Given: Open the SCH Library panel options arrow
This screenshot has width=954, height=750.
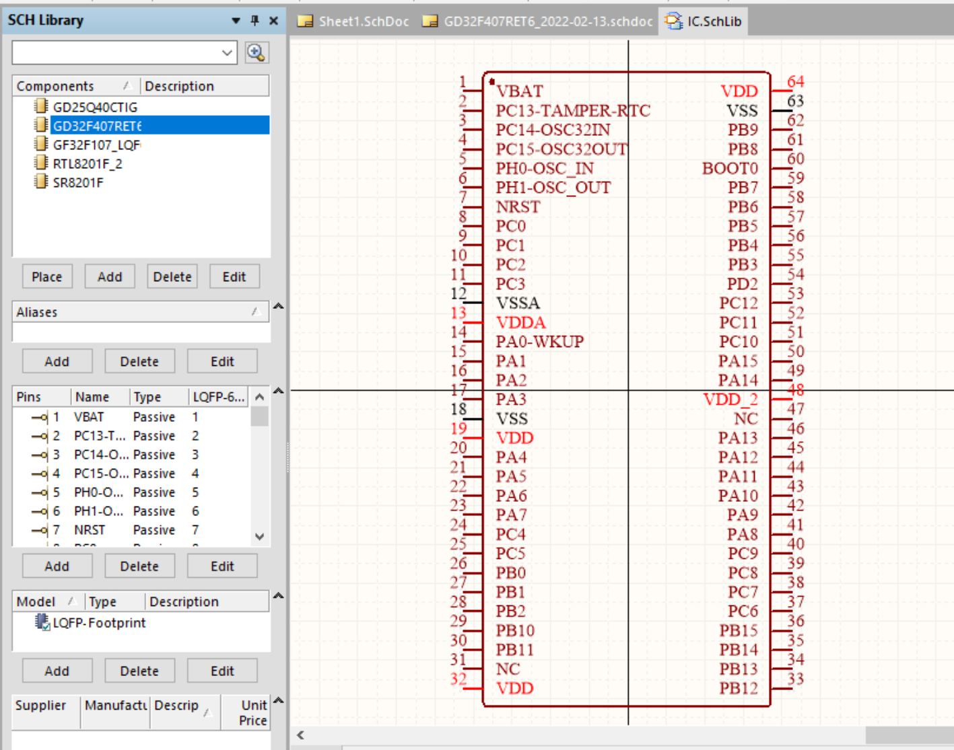Looking at the screenshot, I should pos(236,21).
